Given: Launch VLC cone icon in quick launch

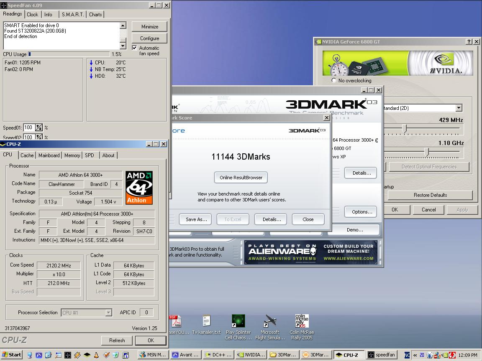Looking at the screenshot, I should pyautogui.click(x=96, y=355).
